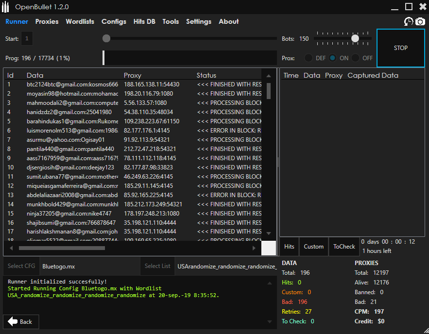Open the Tools menu
This screenshot has width=429, height=334.
point(171,21)
